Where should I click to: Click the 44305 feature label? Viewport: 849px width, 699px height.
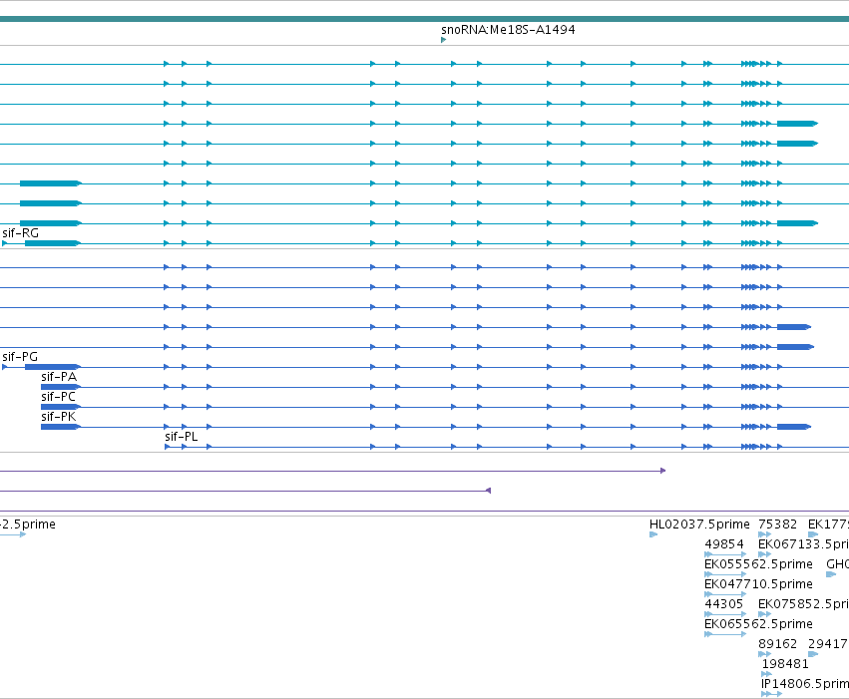coord(724,604)
